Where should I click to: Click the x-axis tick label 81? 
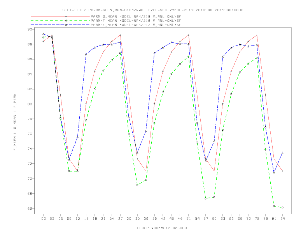[274, 219]
